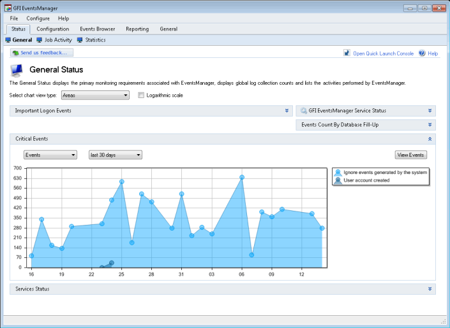Expand the Services Status panel
Screen dimensions: 450x328
(430, 289)
